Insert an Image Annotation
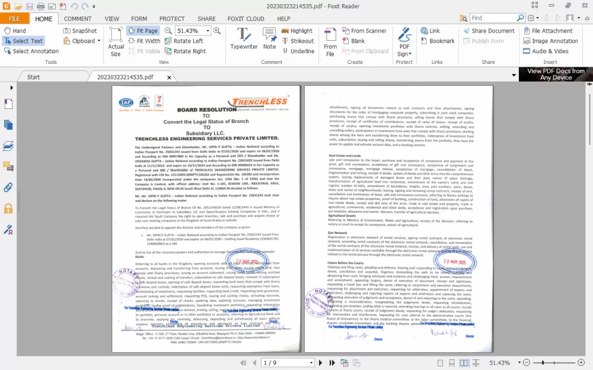Viewport: 593px width, 370px height. [x=551, y=41]
